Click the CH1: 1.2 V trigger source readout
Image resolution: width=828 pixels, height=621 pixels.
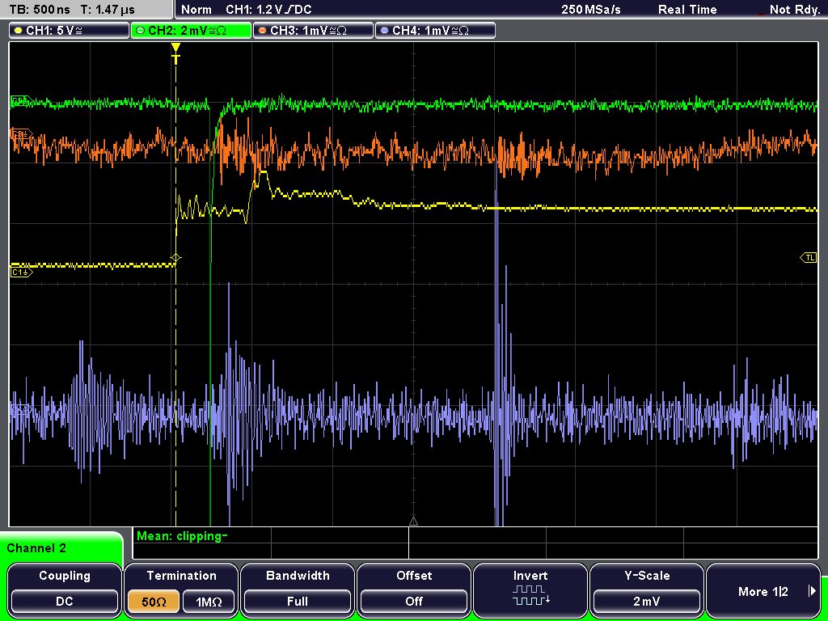[x=268, y=10]
